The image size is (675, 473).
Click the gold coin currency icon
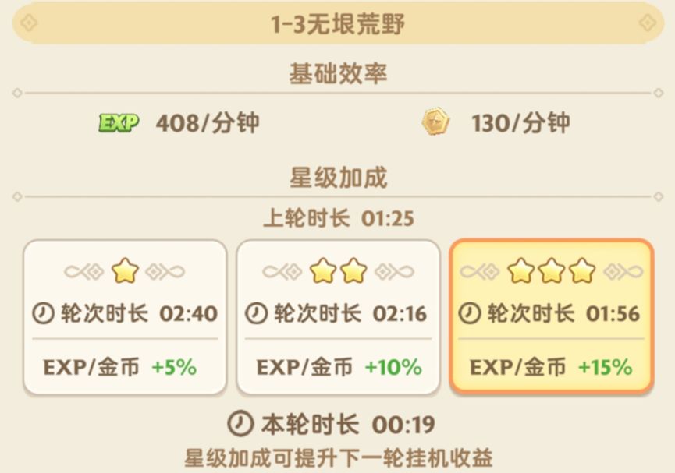coord(437,123)
